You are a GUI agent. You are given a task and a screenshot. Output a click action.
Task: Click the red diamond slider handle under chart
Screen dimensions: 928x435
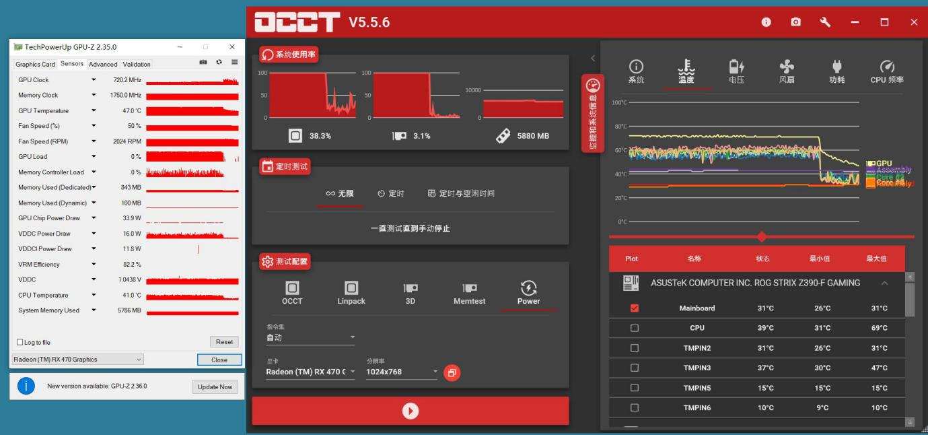coord(762,236)
